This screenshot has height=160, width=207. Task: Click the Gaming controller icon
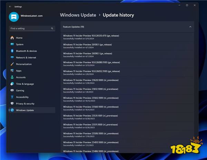click(x=12, y=90)
